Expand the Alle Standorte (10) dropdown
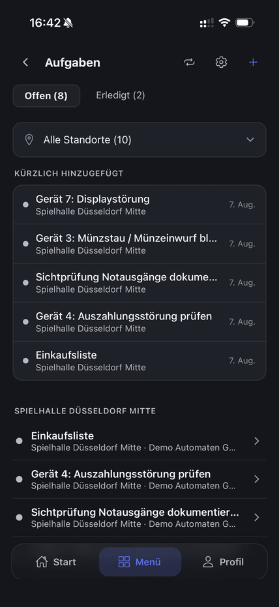Viewport: 279px width, 607px height. click(x=139, y=140)
